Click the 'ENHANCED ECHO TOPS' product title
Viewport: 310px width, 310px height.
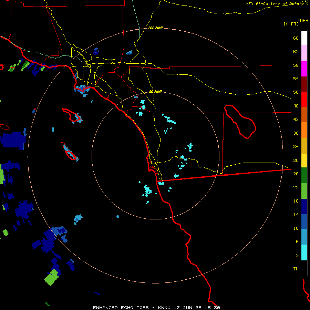click(121, 308)
